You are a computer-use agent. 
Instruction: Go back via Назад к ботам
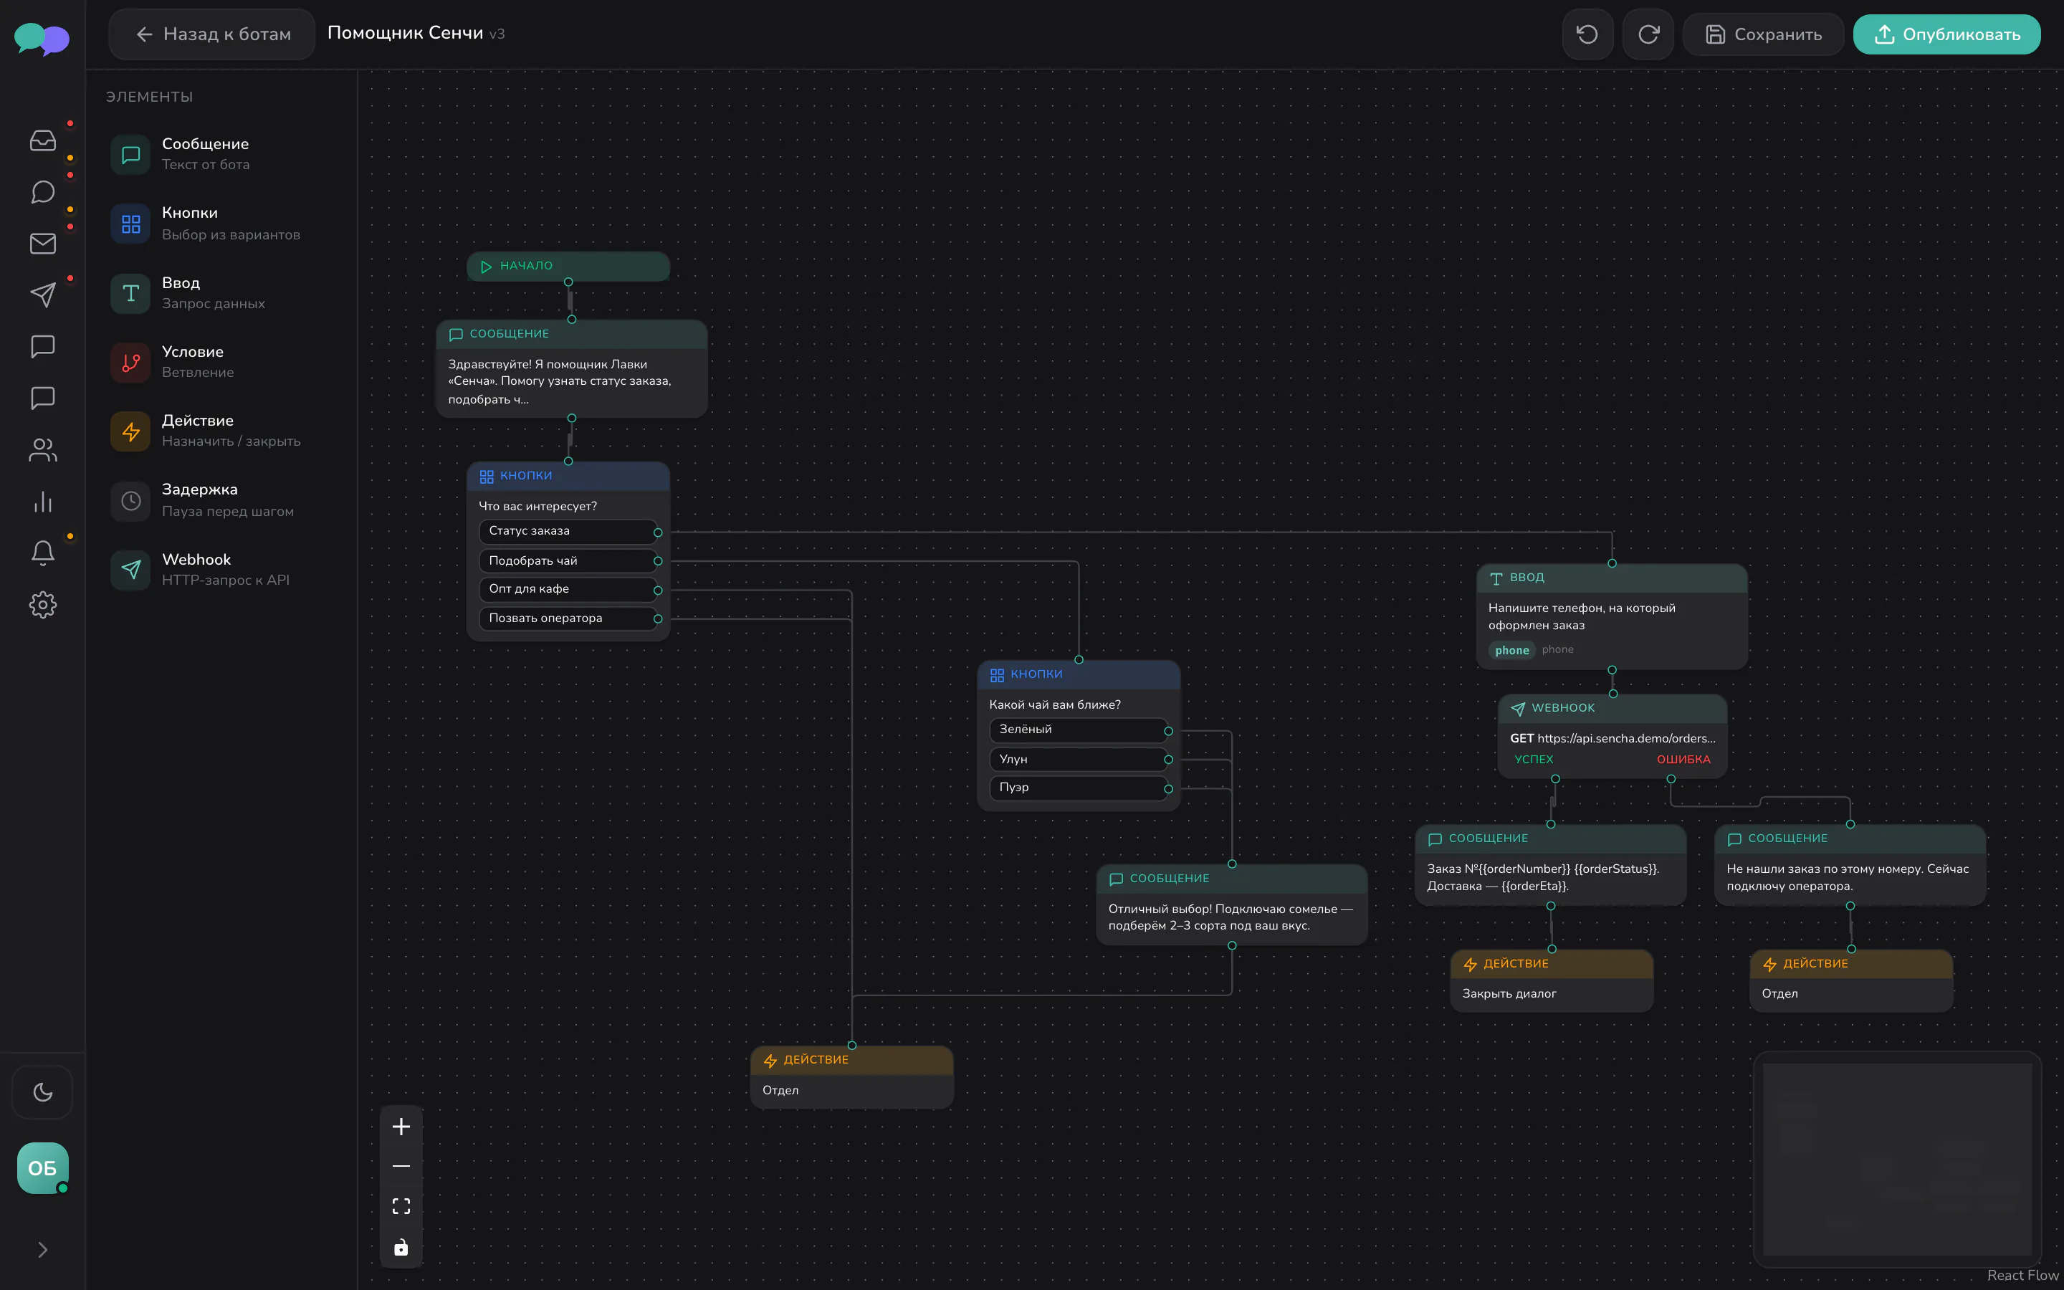(x=212, y=34)
